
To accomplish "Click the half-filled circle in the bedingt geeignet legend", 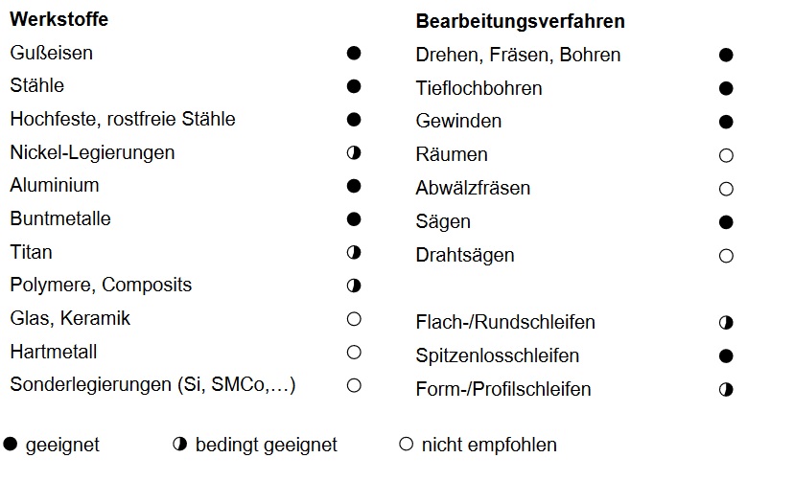I will (180, 445).
